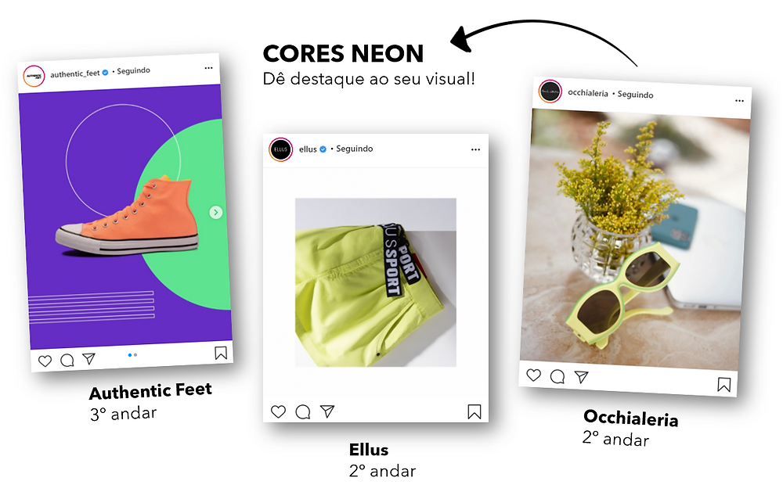
Task: Click the Seguindo label on occhialeria post
Action: coord(635,95)
